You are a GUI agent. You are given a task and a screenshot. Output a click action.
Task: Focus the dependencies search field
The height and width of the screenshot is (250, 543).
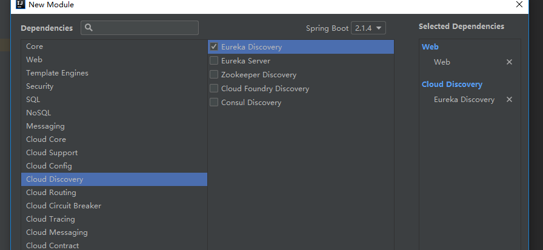[139, 28]
